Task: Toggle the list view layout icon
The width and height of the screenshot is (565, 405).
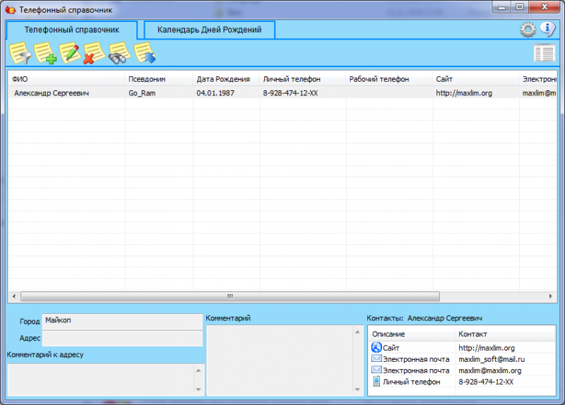Action: coord(544,53)
